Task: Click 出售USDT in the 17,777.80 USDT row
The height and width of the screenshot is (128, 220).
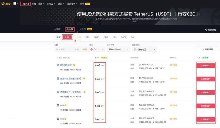Action: [206, 79]
